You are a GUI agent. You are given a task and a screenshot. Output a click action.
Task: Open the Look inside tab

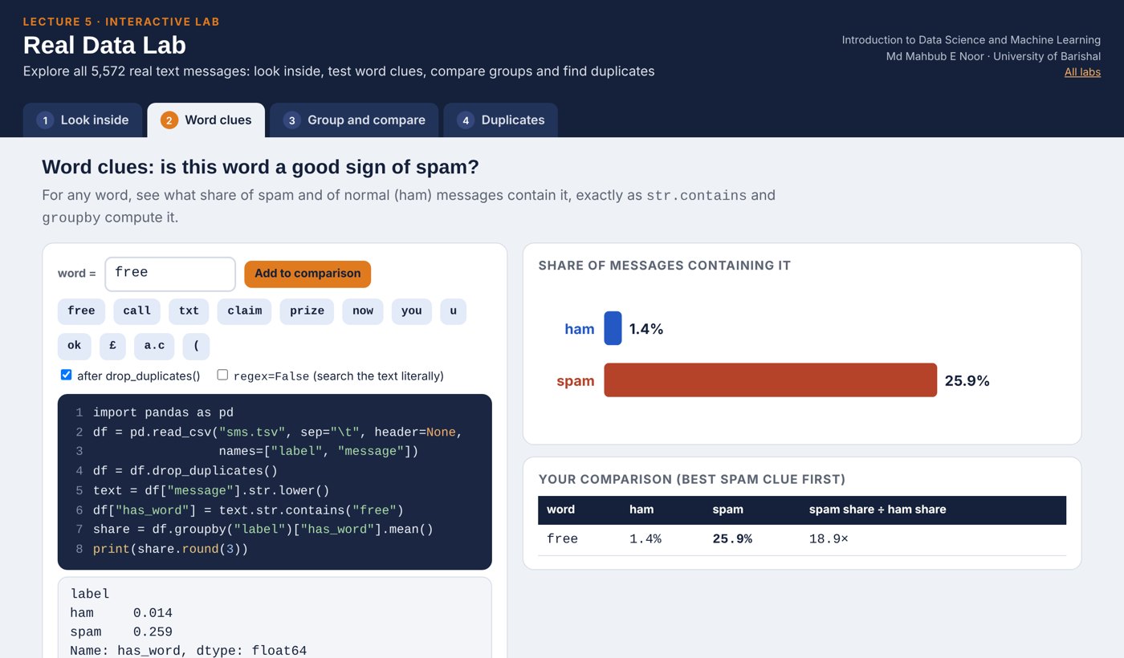tap(83, 120)
